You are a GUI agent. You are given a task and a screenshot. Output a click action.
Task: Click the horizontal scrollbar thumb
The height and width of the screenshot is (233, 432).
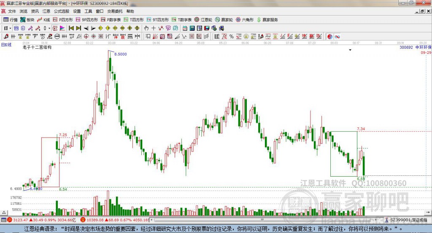262,220
